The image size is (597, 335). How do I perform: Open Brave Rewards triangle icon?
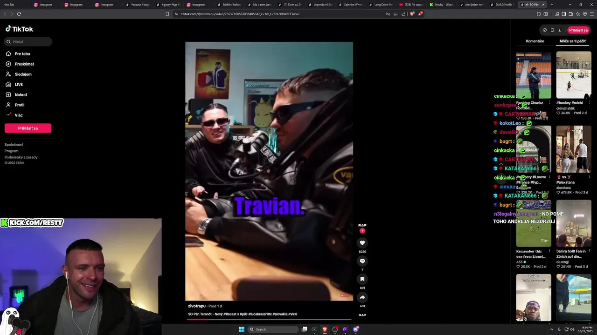tap(420, 14)
